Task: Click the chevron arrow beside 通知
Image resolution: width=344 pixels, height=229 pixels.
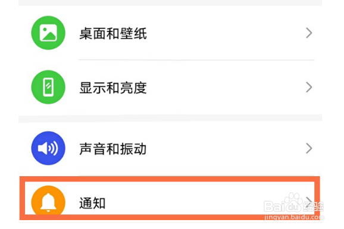Action: [309, 202]
